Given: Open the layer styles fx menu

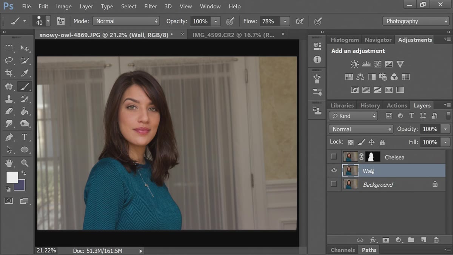Looking at the screenshot, I should pos(373,240).
